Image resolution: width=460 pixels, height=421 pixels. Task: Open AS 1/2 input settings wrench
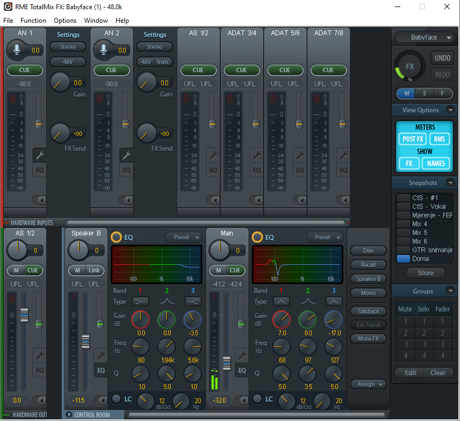pos(213,155)
